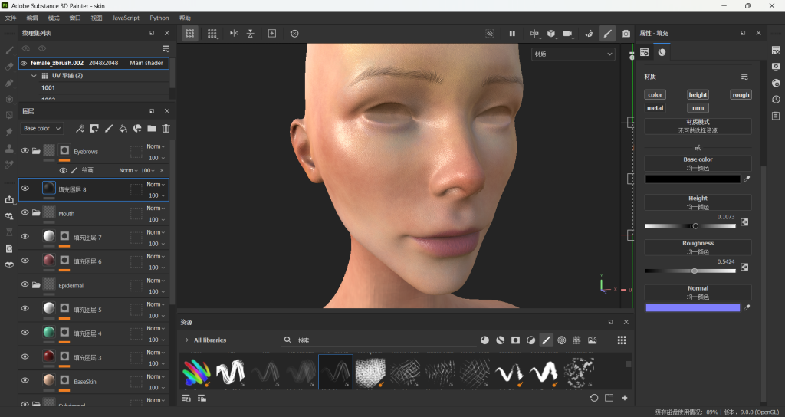Add a mask to layer icon

94,129
